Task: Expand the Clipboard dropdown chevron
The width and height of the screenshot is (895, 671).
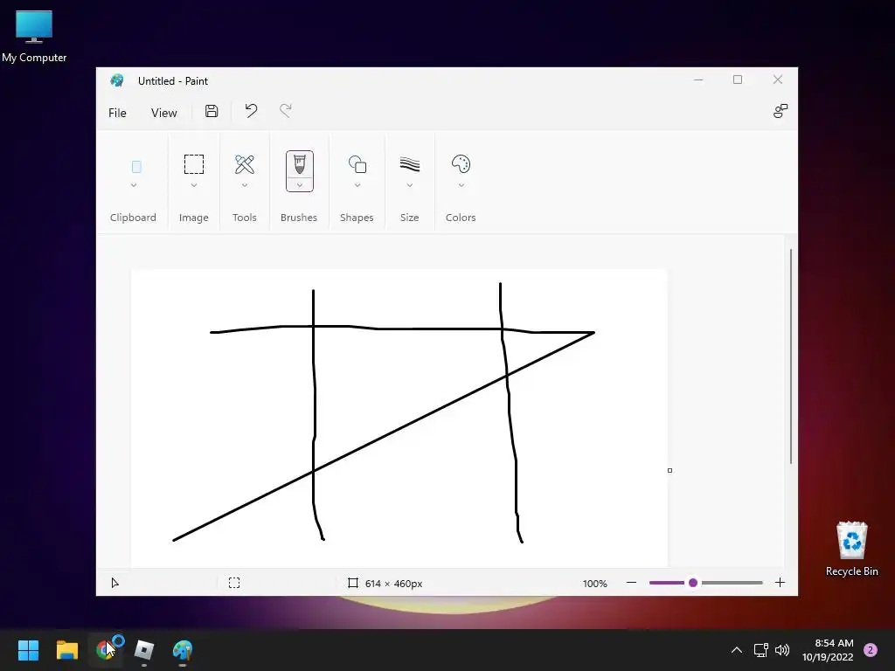Action: pos(134,185)
